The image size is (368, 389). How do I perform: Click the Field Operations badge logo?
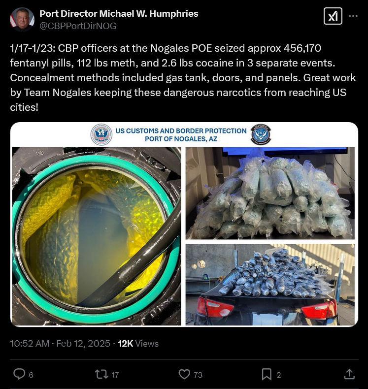tap(261, 134)
